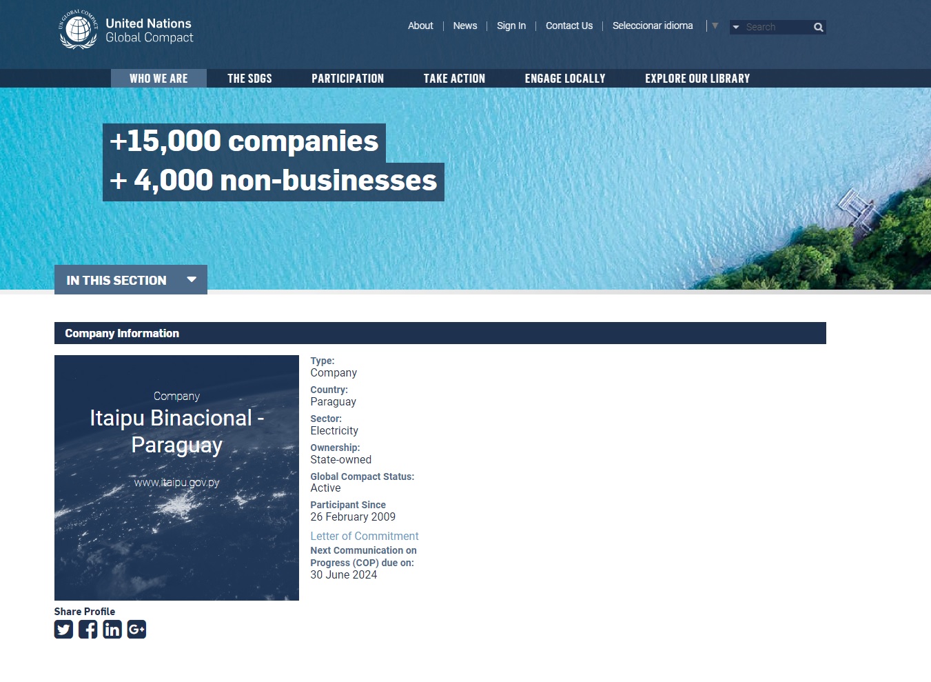Viewport: 931px width, 682px height.
Task: Open the Take Action menu
Action: (x=454, y=79)
